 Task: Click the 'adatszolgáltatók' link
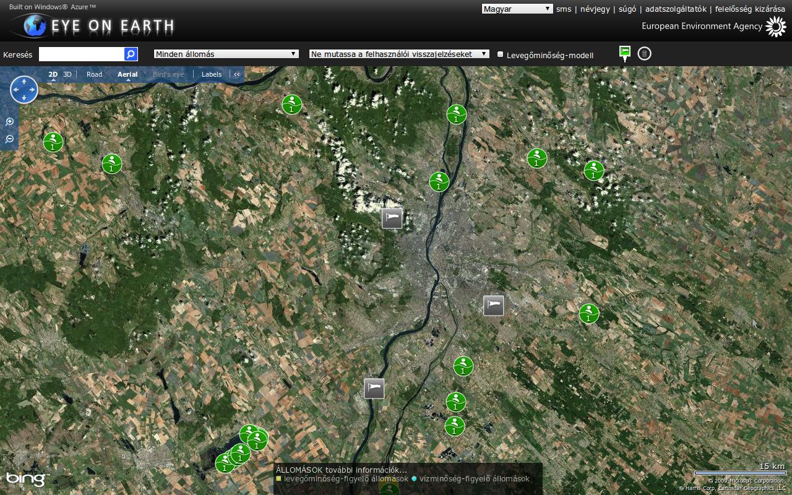click(x=676, y=9)
